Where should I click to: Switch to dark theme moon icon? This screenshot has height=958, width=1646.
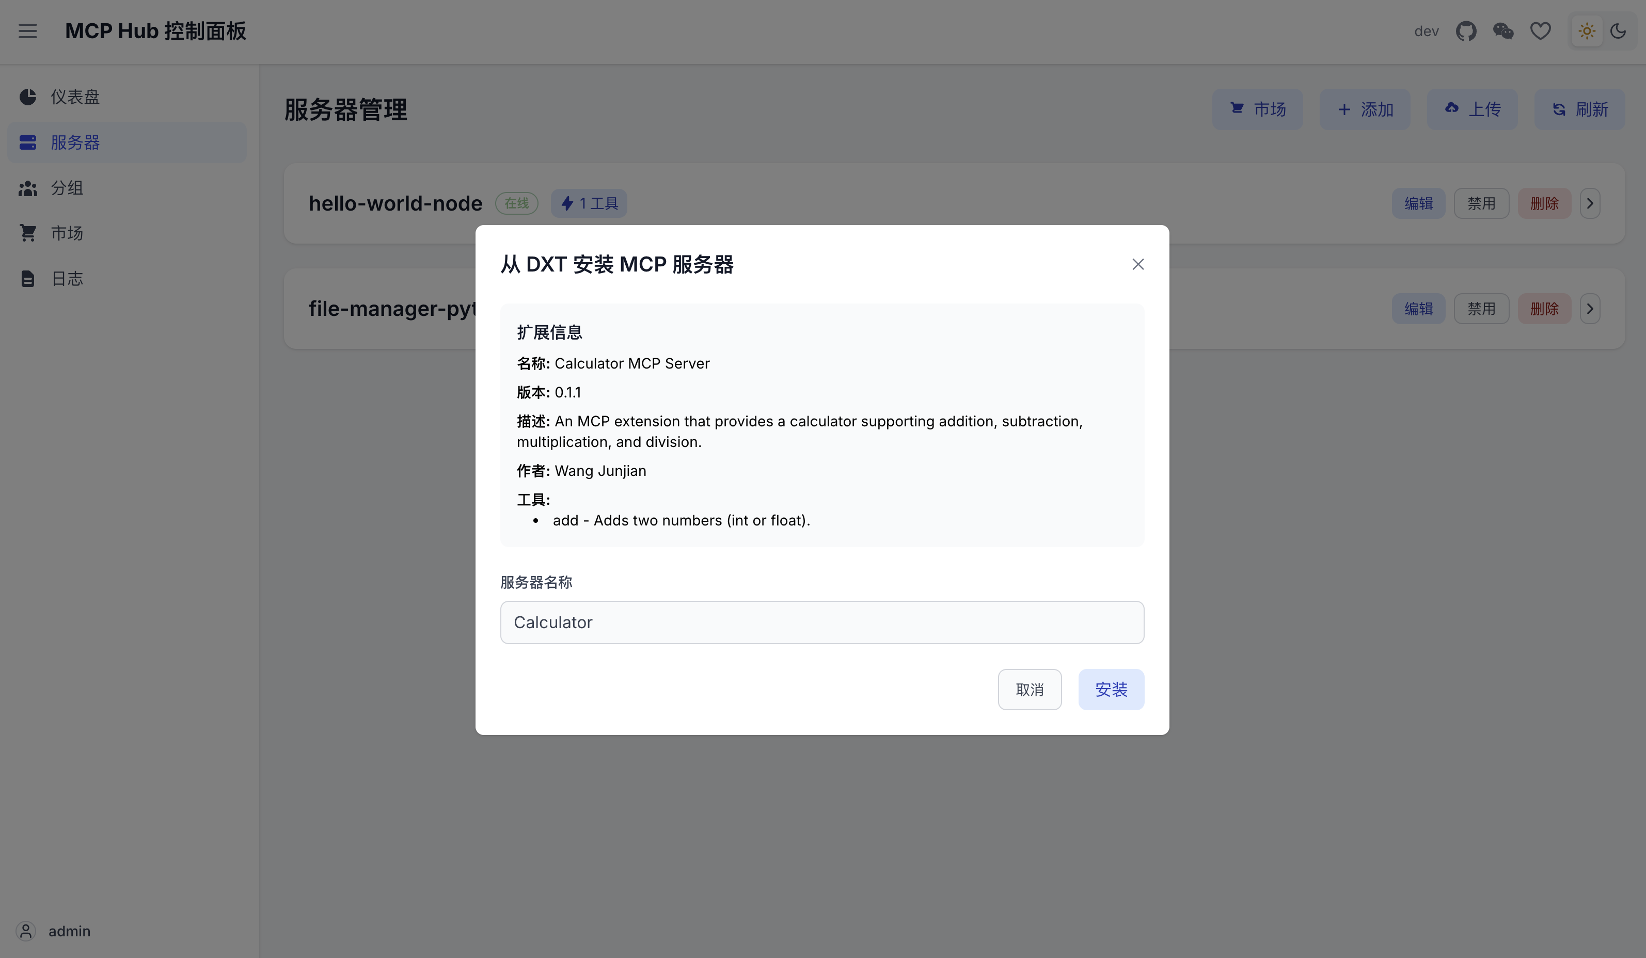click(1618, 30)
